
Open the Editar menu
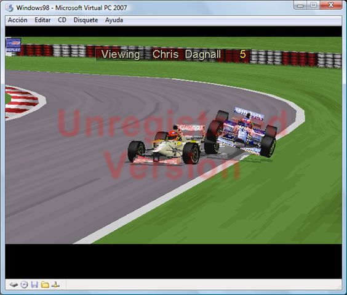point(42,20)
